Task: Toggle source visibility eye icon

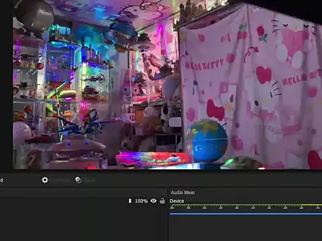Action: [x=154, y=201]
